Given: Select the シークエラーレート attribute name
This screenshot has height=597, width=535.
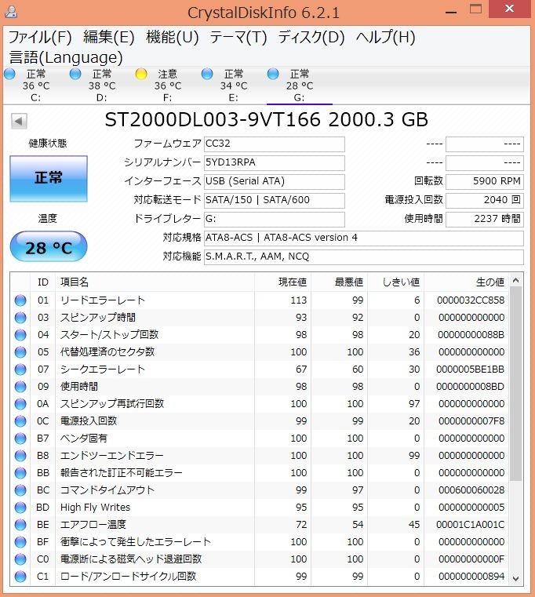Looking at the screenshot, I should 103,369.
